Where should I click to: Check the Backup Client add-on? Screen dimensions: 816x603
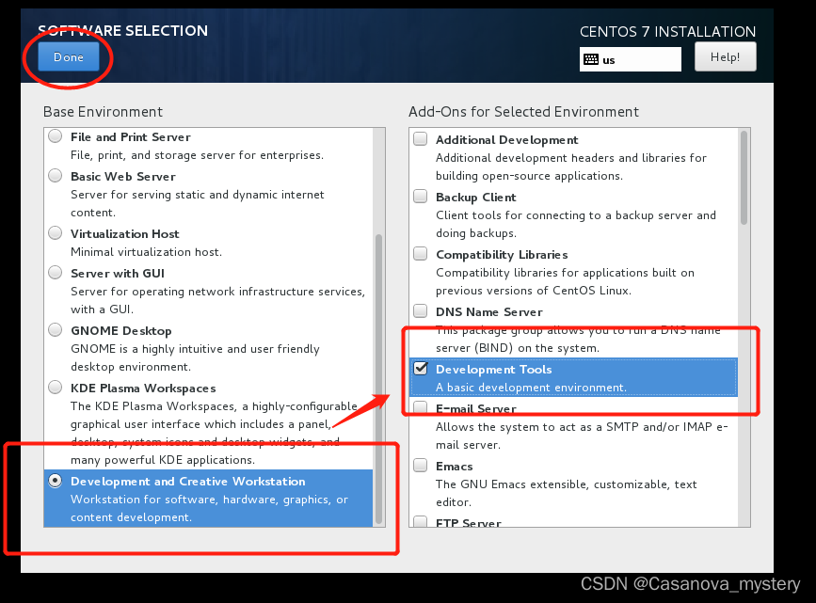[x=420, y=195]
